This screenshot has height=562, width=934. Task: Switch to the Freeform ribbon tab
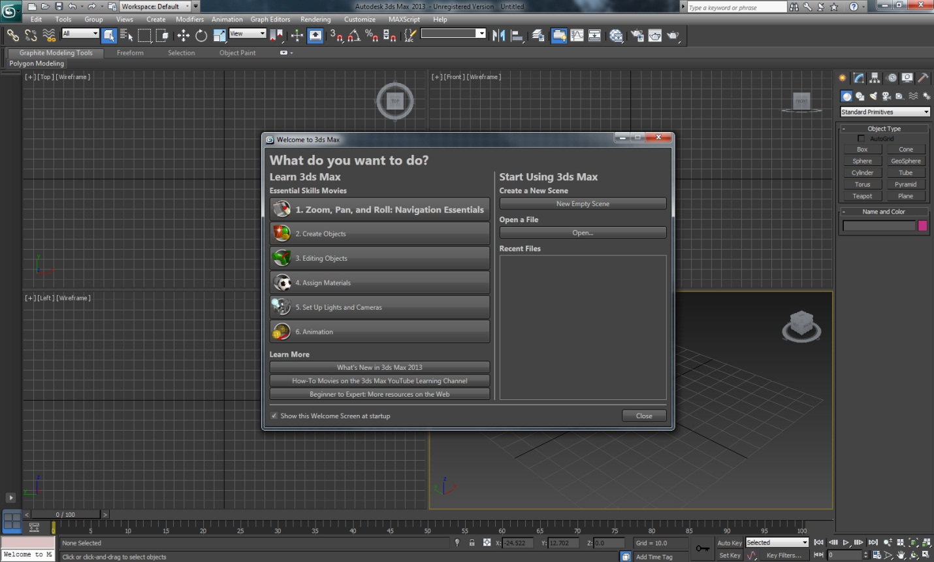click(130, 53)
